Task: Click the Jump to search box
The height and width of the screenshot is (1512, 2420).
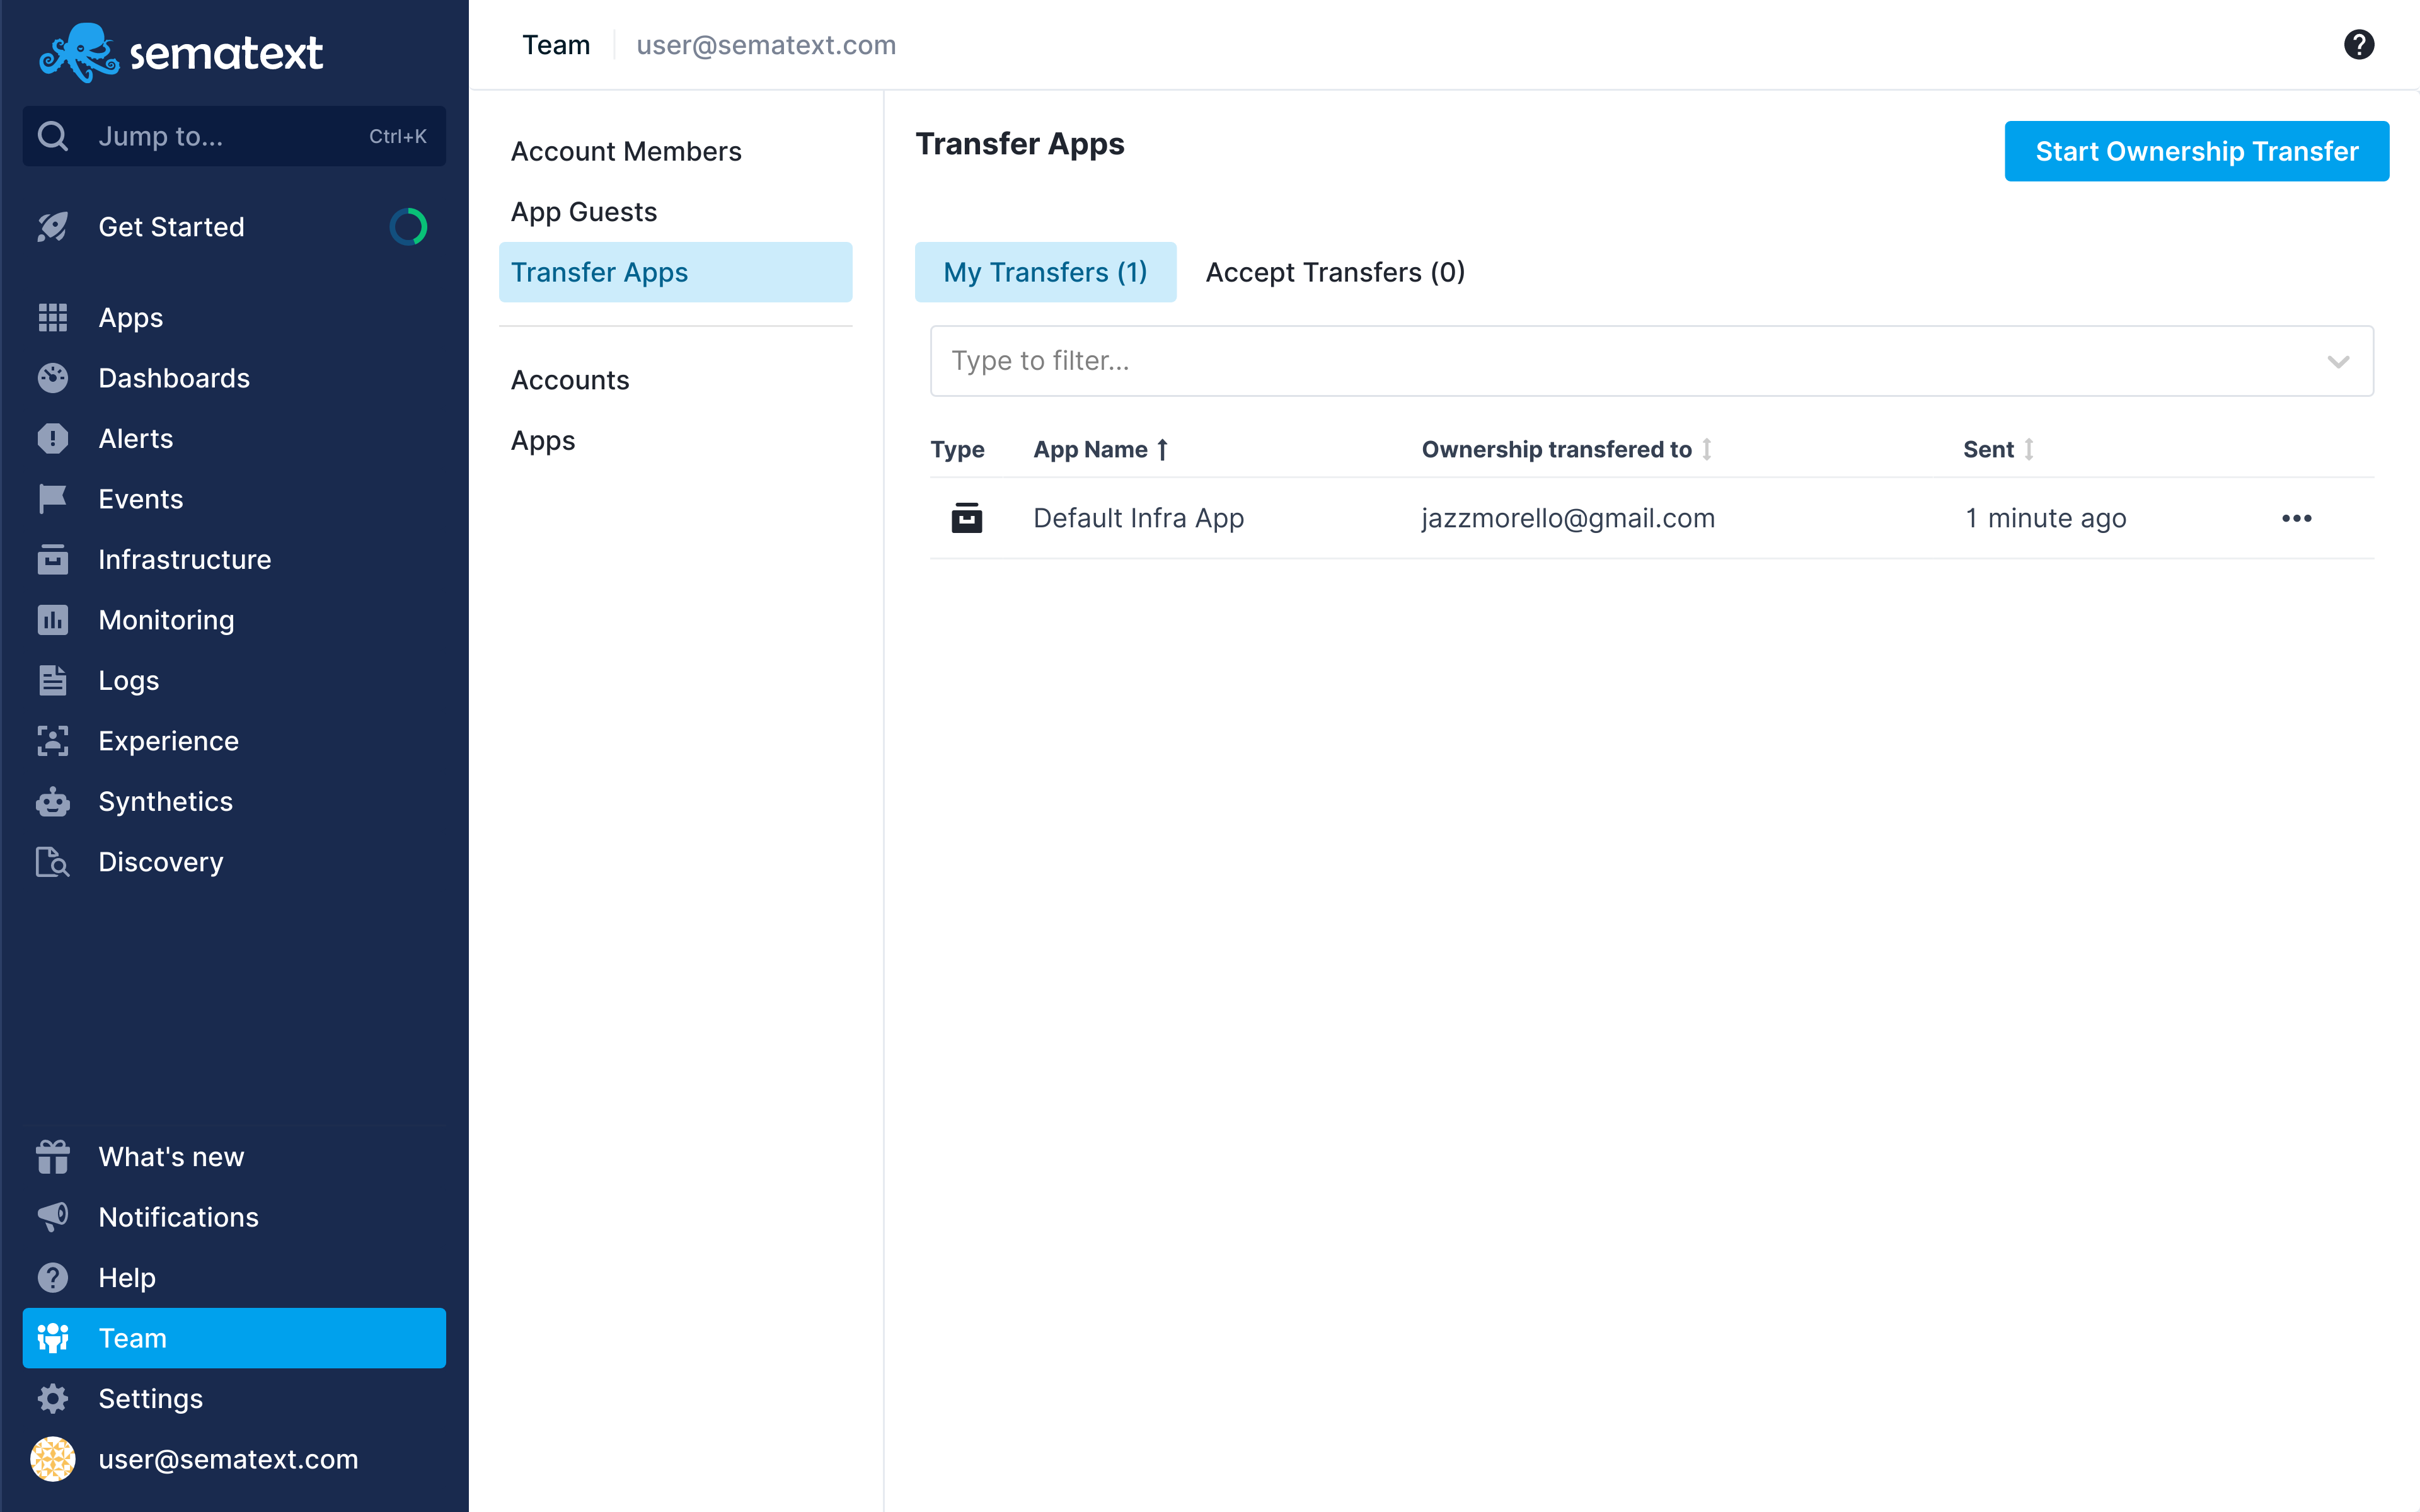Action: 234,136
